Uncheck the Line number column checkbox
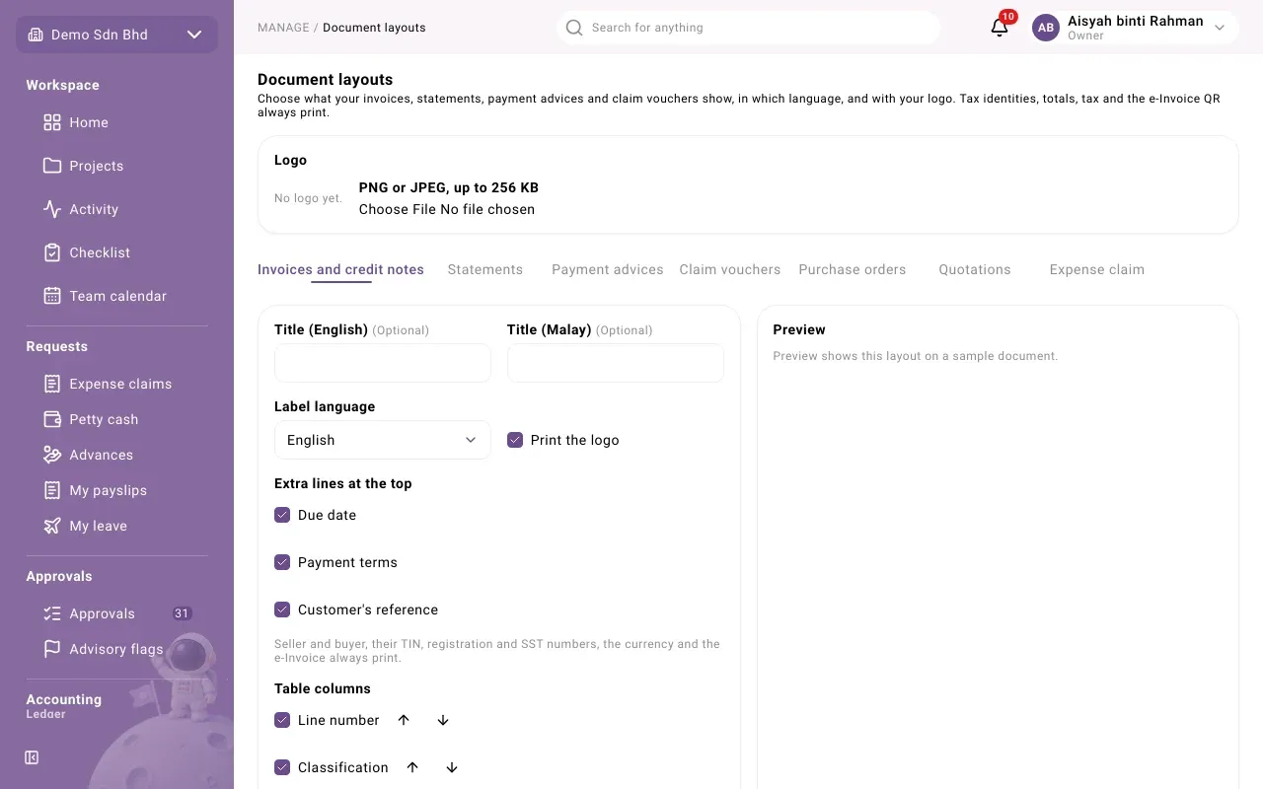1263x789 pixels. pyautogui.click(x=282, y=720)
